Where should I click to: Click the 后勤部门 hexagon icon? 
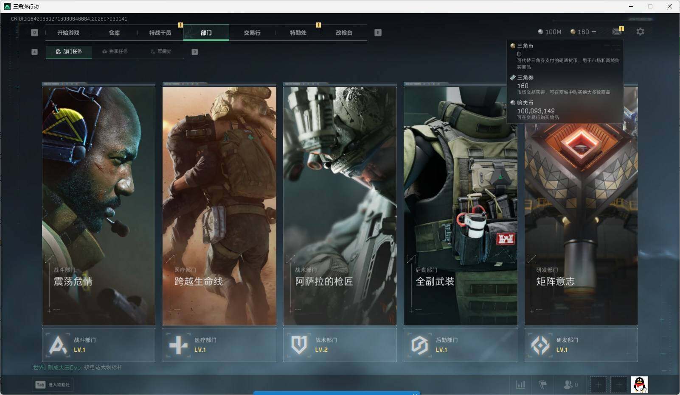(419, 345)
